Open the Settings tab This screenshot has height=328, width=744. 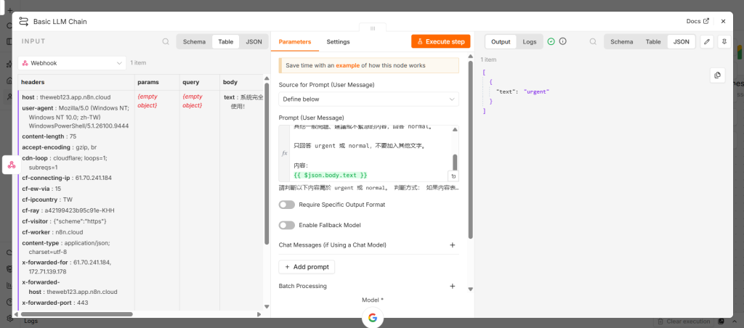tap(338, 41)
